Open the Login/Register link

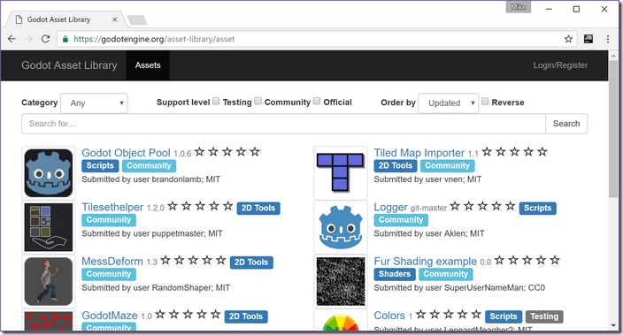coord(560,65)
